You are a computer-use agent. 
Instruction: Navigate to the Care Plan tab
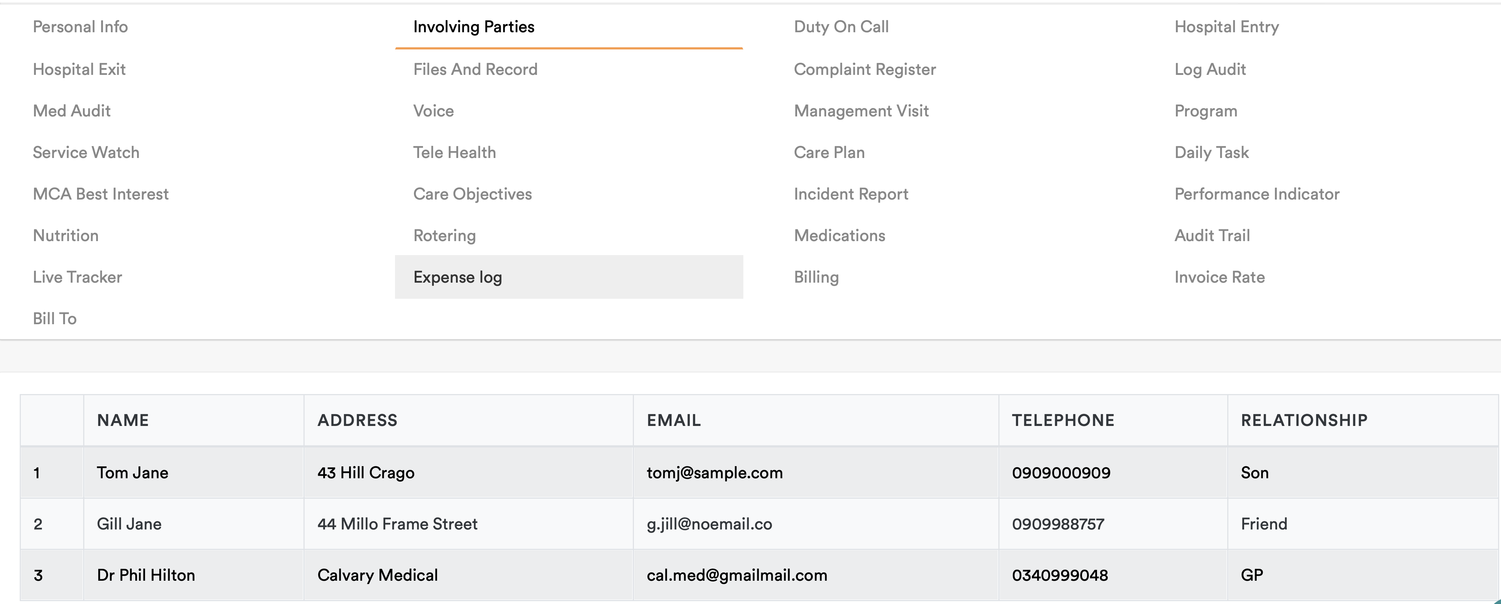point(829,153)
